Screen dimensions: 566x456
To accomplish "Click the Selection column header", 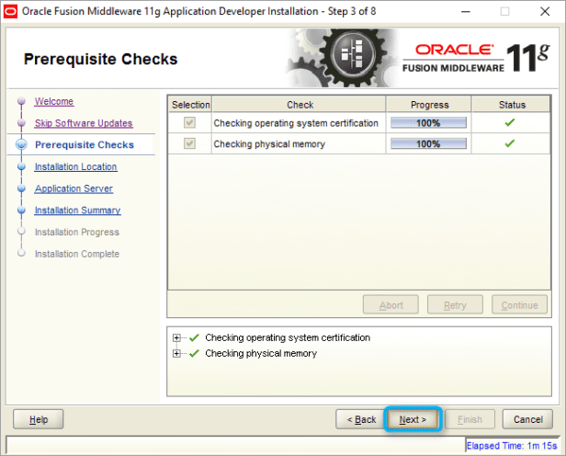I will click(x=190, y=105).
